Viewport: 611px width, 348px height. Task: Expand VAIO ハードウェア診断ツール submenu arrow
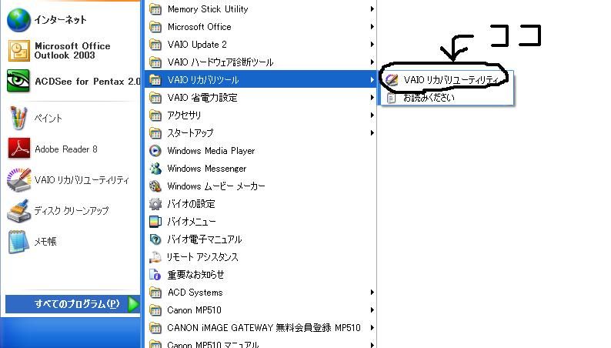pos(372,62)
